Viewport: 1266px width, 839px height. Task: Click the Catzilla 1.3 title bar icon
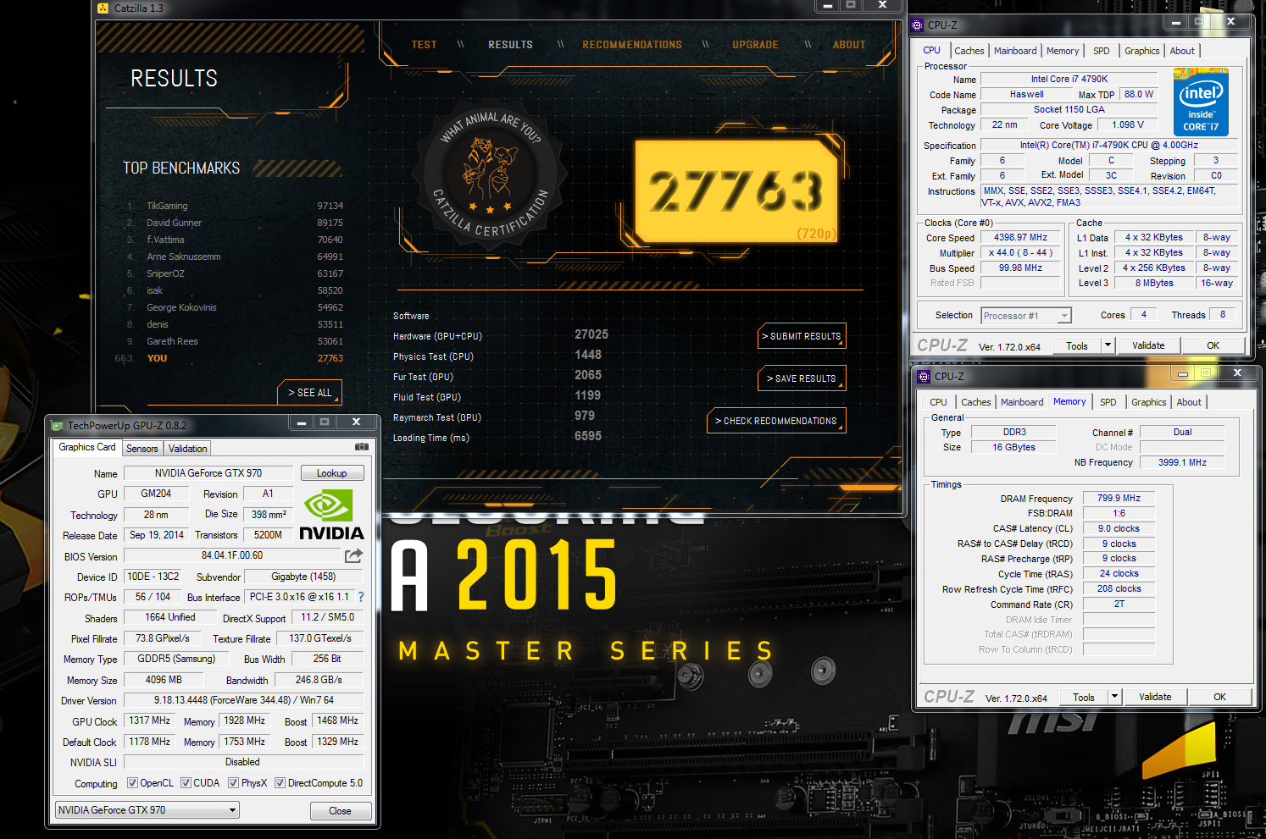(103, 8)
